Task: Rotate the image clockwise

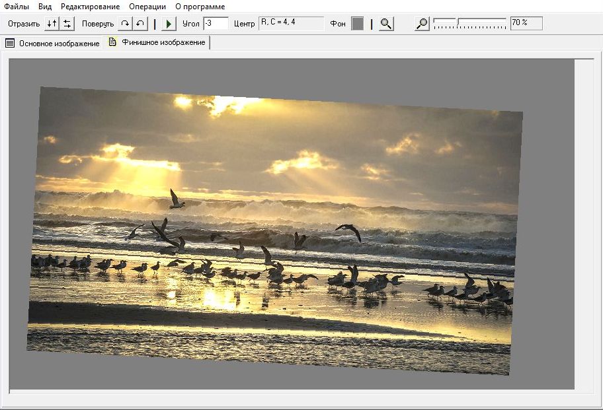Action: [125, 24]
